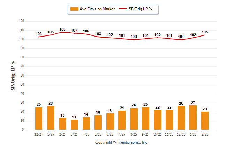
Task: Select the 8/25 line point labeled 100
Action: [134, 40]
